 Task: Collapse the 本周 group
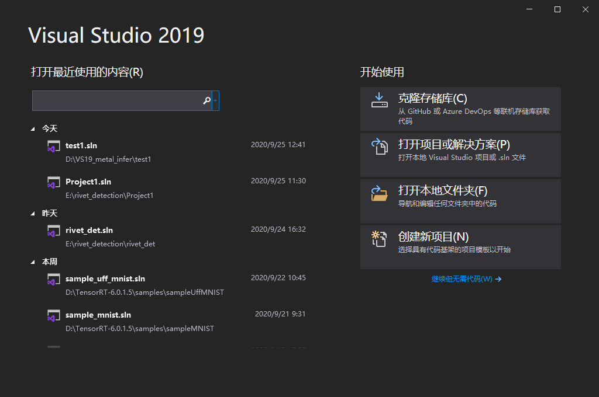[33, 262]
